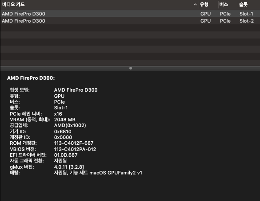Click the GPU cell in the Slot-2 row
This screenshot has width=260, height=201.
206,21
